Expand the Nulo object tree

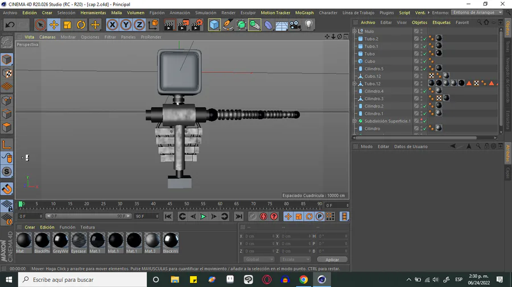click(x=354, y=31)
